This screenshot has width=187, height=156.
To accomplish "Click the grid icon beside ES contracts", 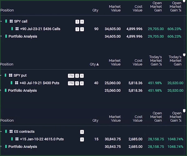I will [11, 132].
